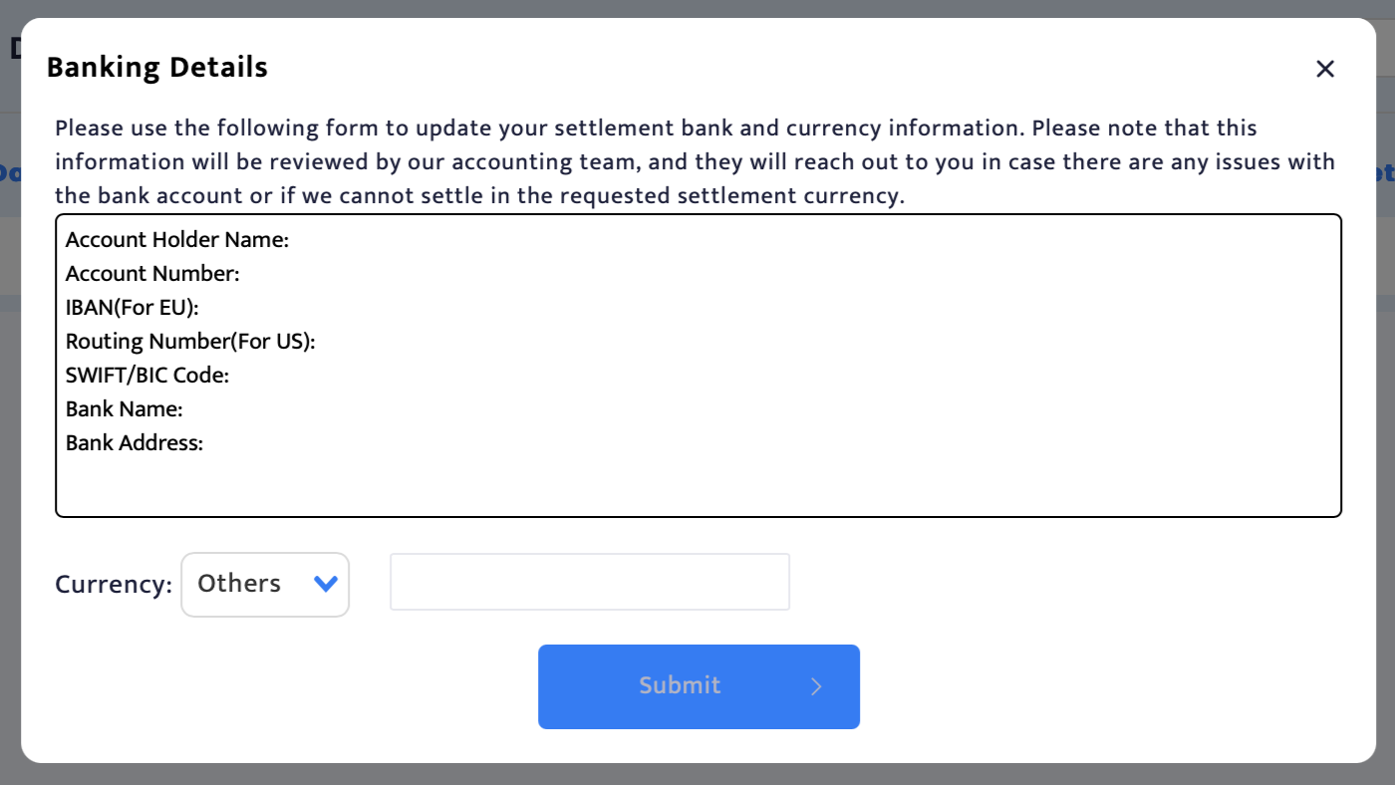Click the Banking Details heading
Screen dimensions: 1395x785
pos(157,68)
